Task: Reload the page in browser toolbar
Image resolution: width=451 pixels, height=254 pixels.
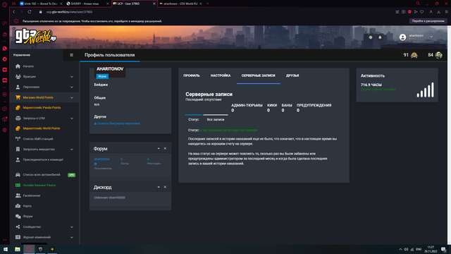Action: [30, 12]
